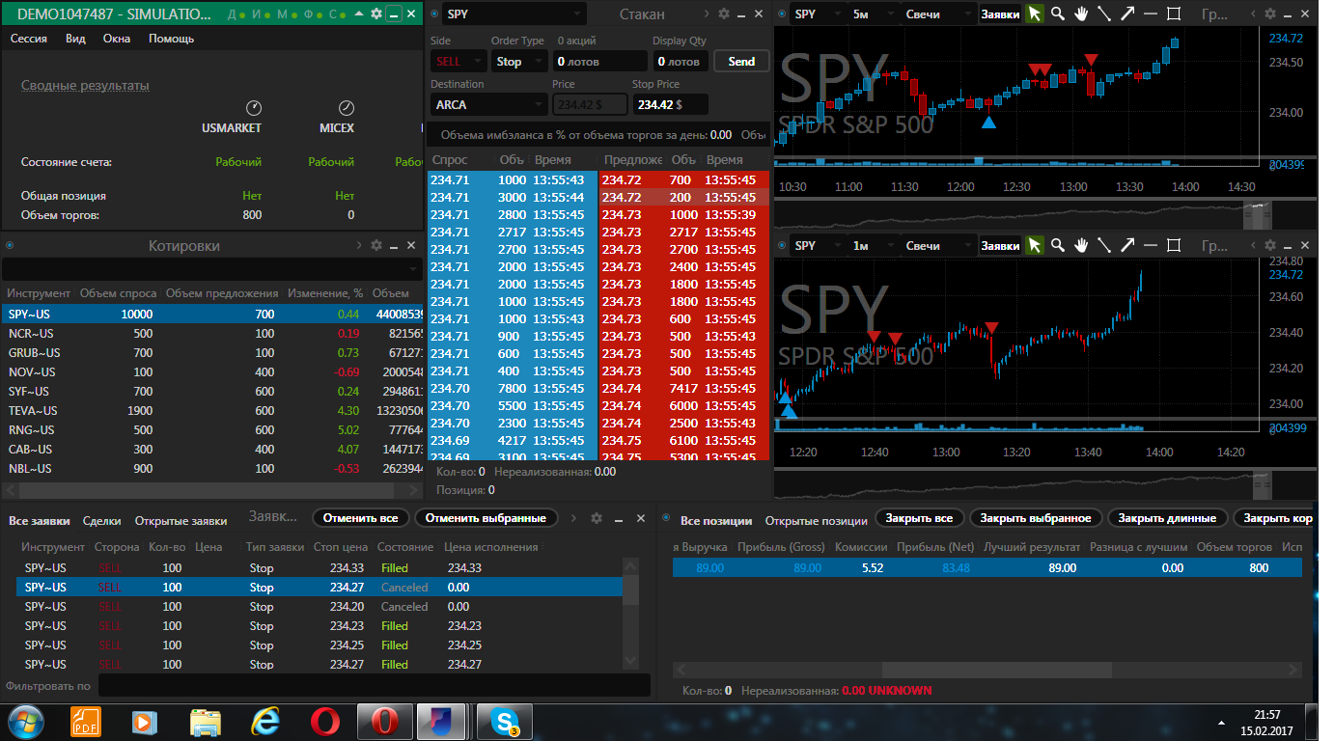The height and width of the screenshot is (741, 1334).
Task: Open settings gear of Котировки panel
Action: pyautogui.click(x=376, y=246)
